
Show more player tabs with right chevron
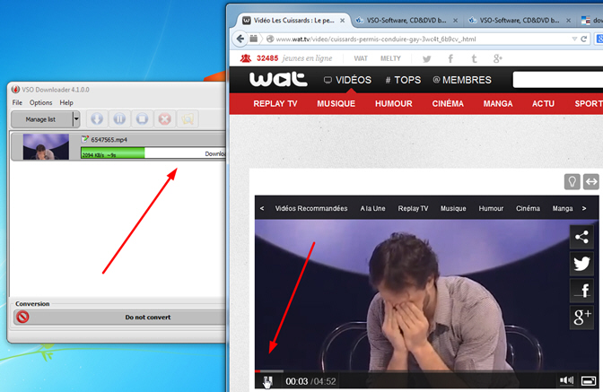coord(584,208)
